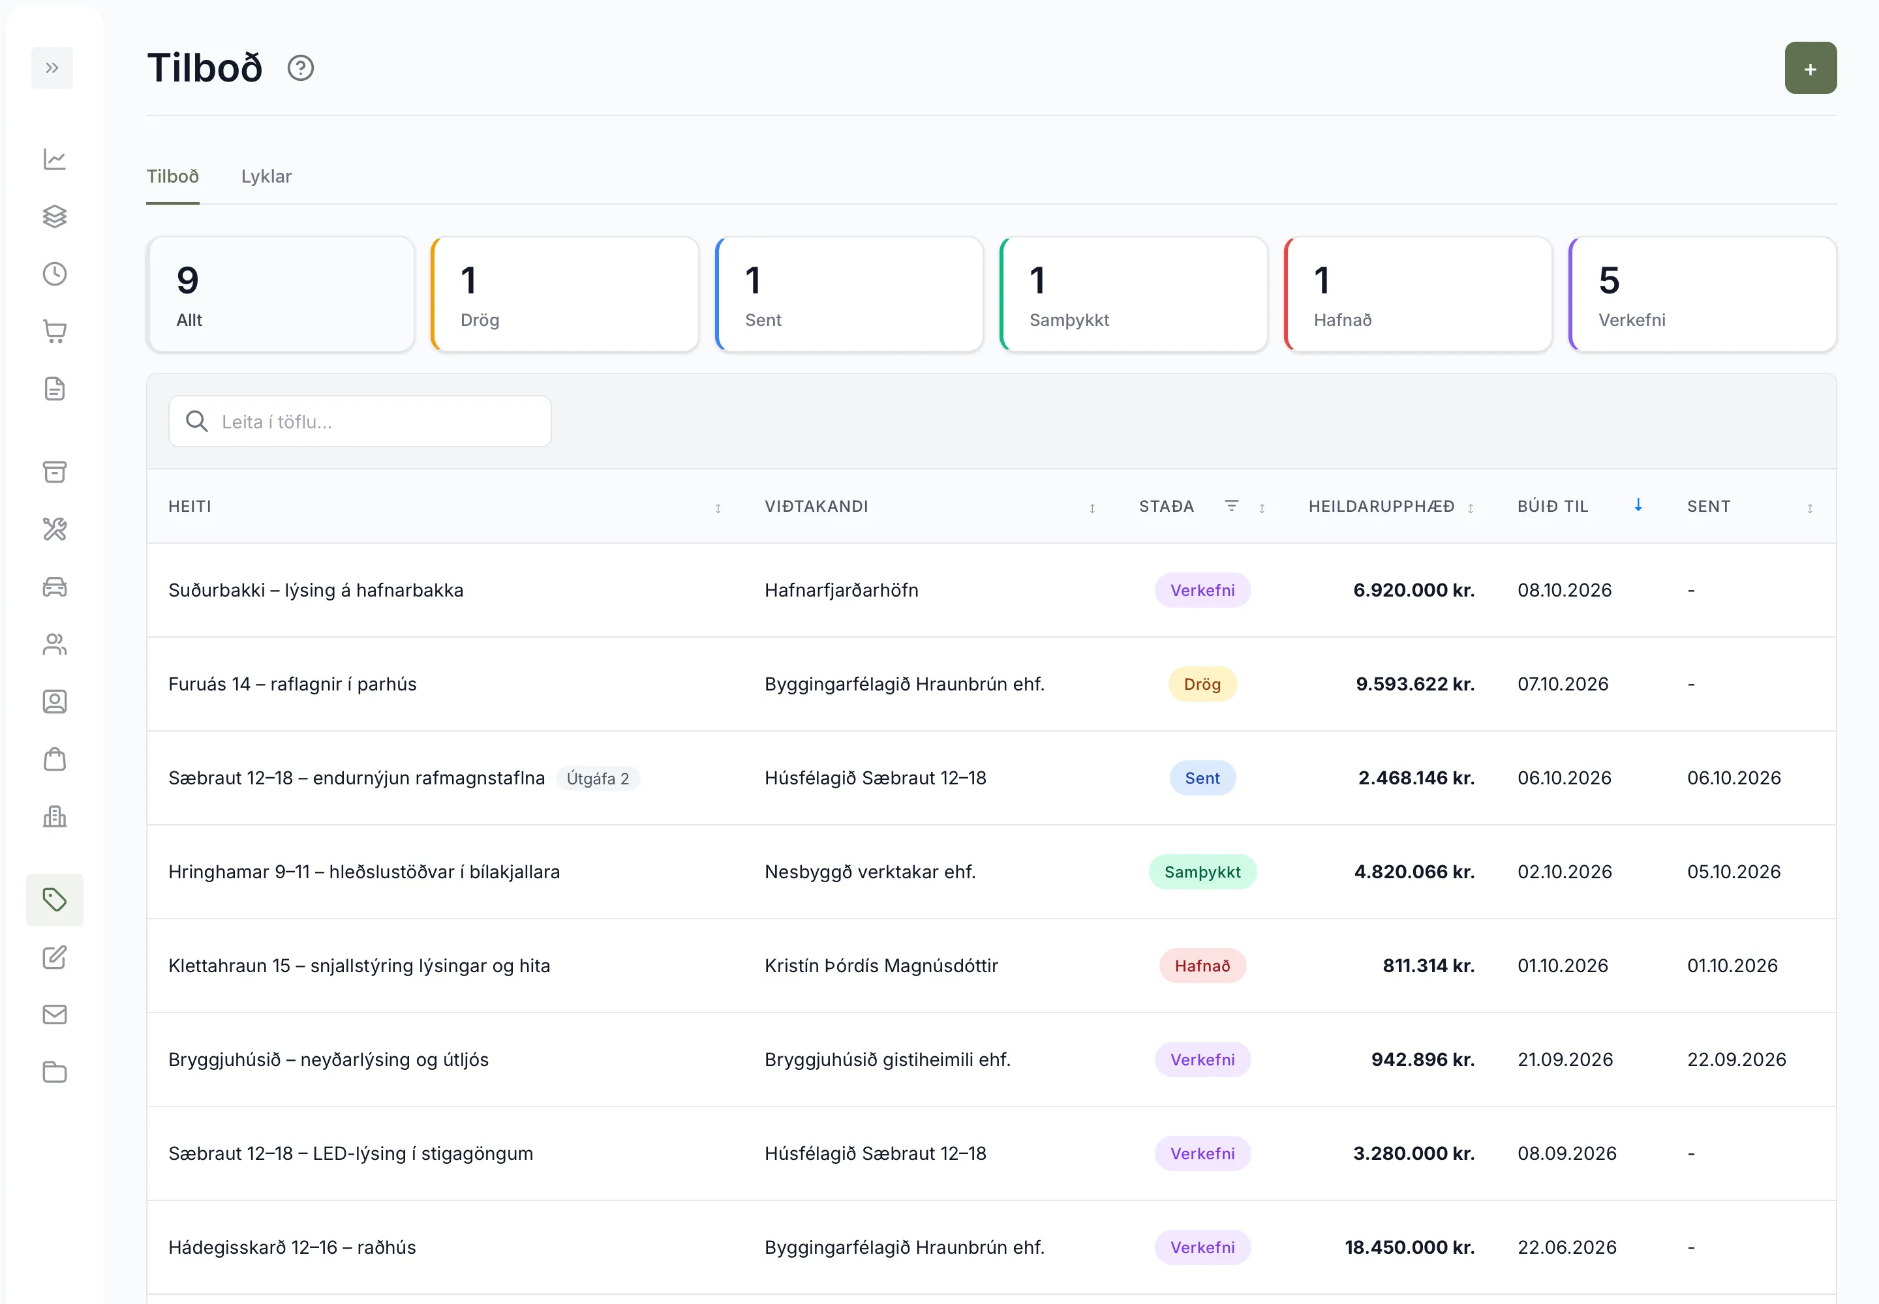Image resolution: width=1879 pixels, height=1304 pixels.
Task: Open Suðurbakki – lýsing á hafnarbakka row
Action: click(991, 590)
